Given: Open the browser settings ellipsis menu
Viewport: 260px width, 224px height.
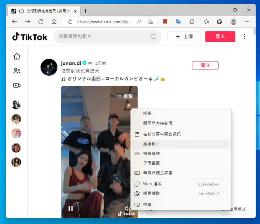Looking at the screenshot, I should (x=247, y=21).
